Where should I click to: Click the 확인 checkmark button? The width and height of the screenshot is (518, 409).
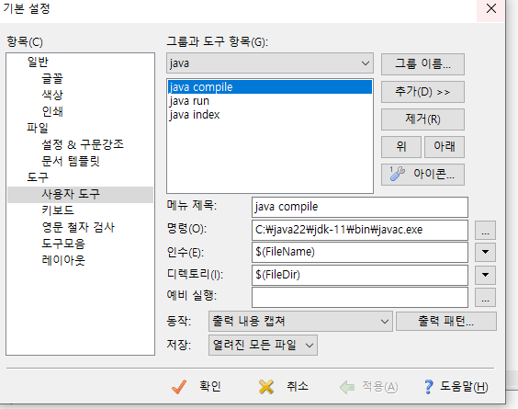tap(197, 386)
